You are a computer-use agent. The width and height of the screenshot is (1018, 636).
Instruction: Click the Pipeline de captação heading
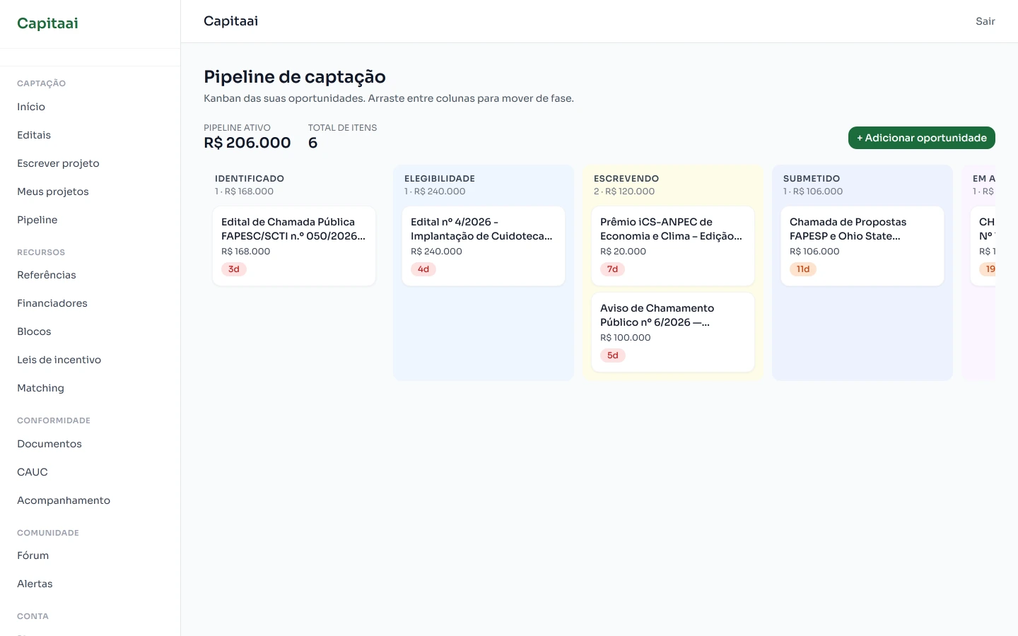[x=295, y=77]
